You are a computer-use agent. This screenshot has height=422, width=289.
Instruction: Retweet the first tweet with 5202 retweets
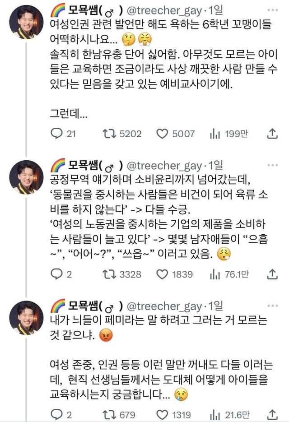pos(108,134)
